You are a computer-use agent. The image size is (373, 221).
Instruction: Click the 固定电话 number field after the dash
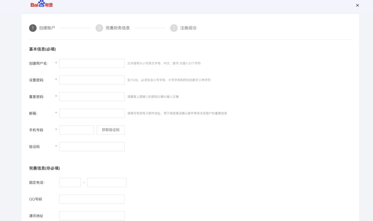[107, 182]
